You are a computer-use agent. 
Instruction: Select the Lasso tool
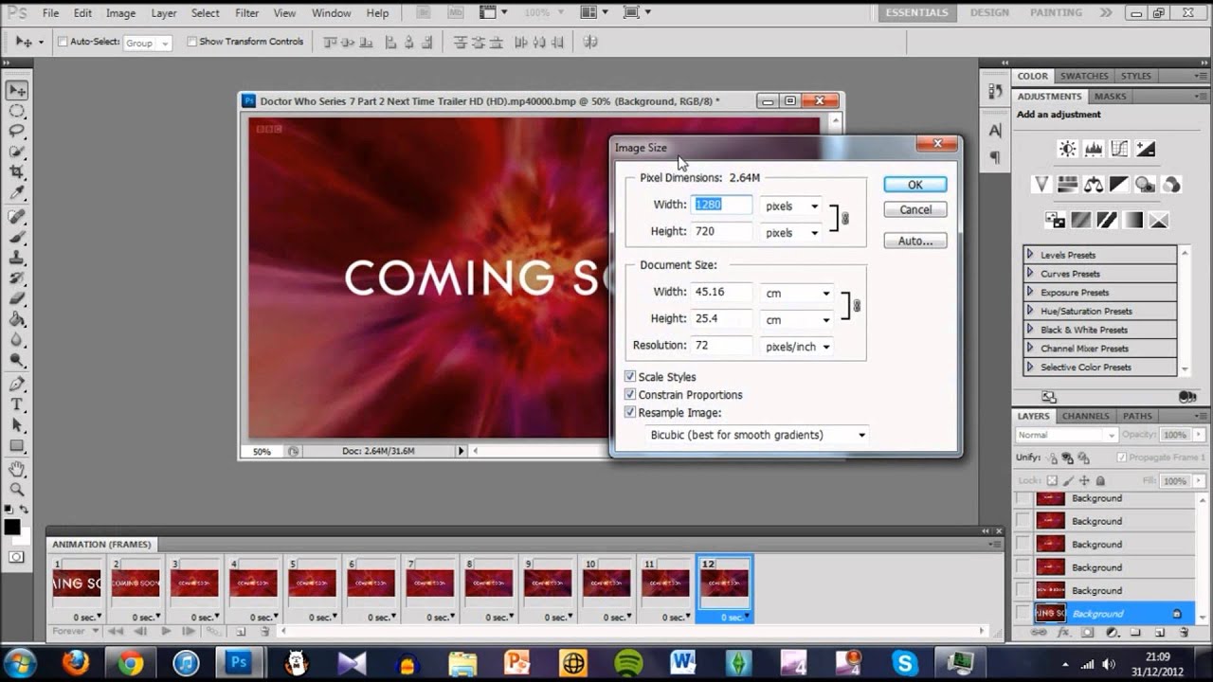pyautogui.click(x=17, y=132)
